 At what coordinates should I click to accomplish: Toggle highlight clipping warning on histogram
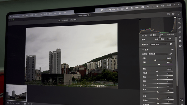click(175, 17)
